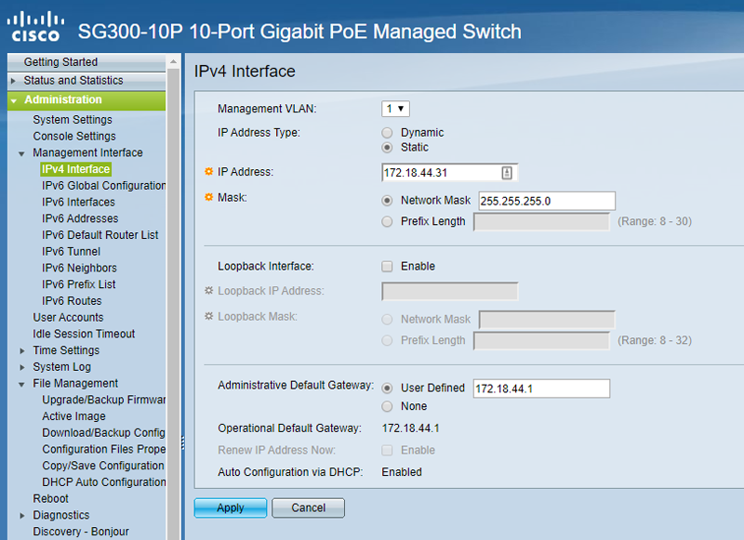Set default gateway to None
Image resolution: width=744 pixels, height=540 pixels.
pos(388,406)
